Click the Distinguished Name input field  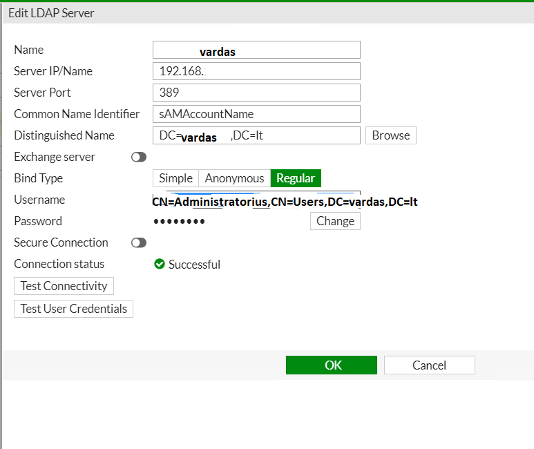[x=256, y=135]
